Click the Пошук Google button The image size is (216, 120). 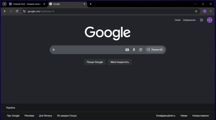tap(95, 62)
